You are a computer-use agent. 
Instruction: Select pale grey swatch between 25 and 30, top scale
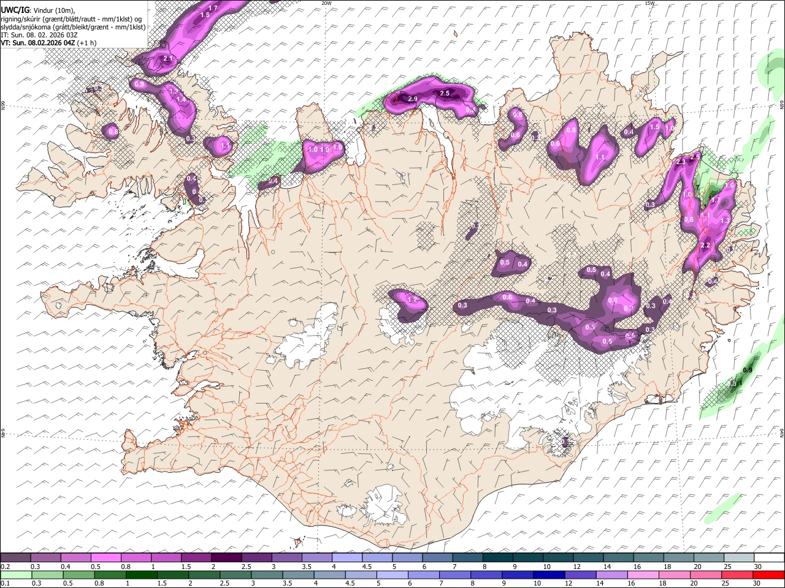pos(739,558)
